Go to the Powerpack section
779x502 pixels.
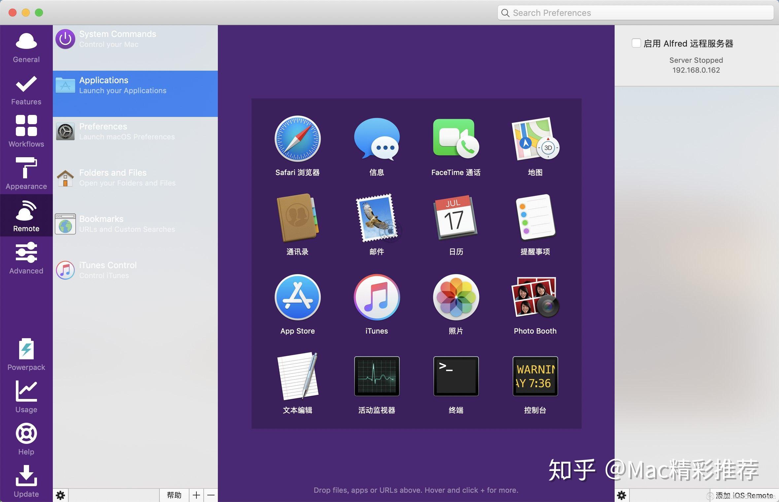[26, 354]
